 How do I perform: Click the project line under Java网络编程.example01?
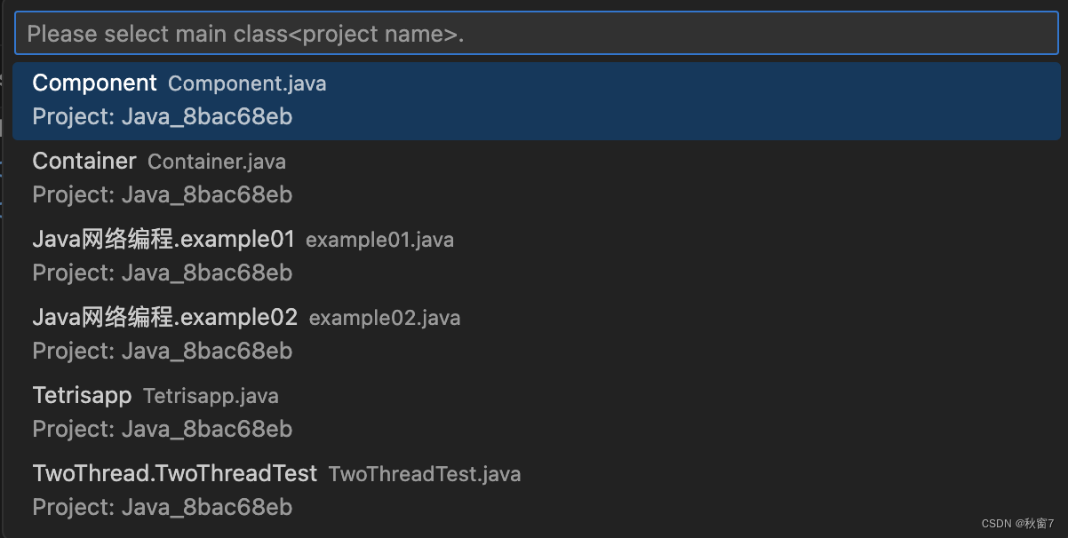(163, 273)
